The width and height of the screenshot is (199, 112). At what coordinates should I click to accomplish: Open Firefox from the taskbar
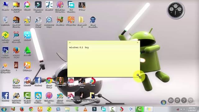(22, 109)
